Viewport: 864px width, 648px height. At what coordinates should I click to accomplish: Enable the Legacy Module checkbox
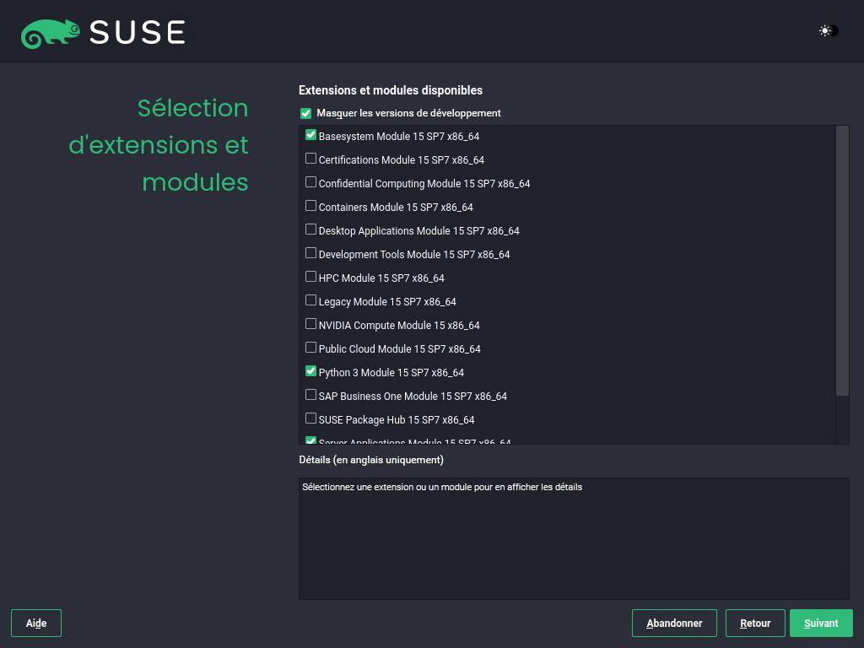tap(310, 301)
